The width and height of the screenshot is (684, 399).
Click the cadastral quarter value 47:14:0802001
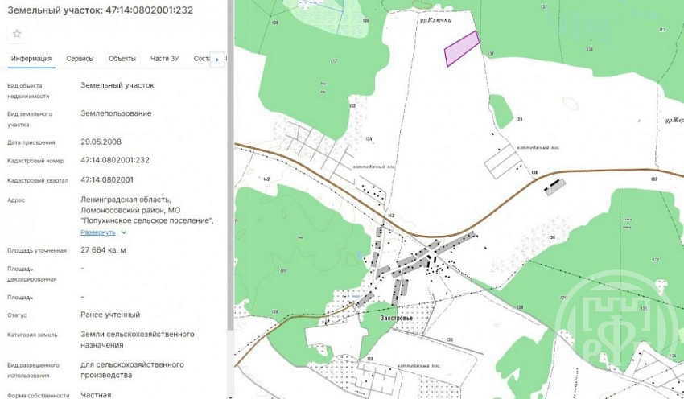107,179
